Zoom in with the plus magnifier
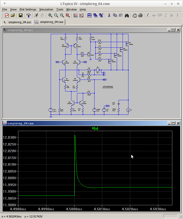The width and height of the screenshot is (183, 219). (50, 16)
